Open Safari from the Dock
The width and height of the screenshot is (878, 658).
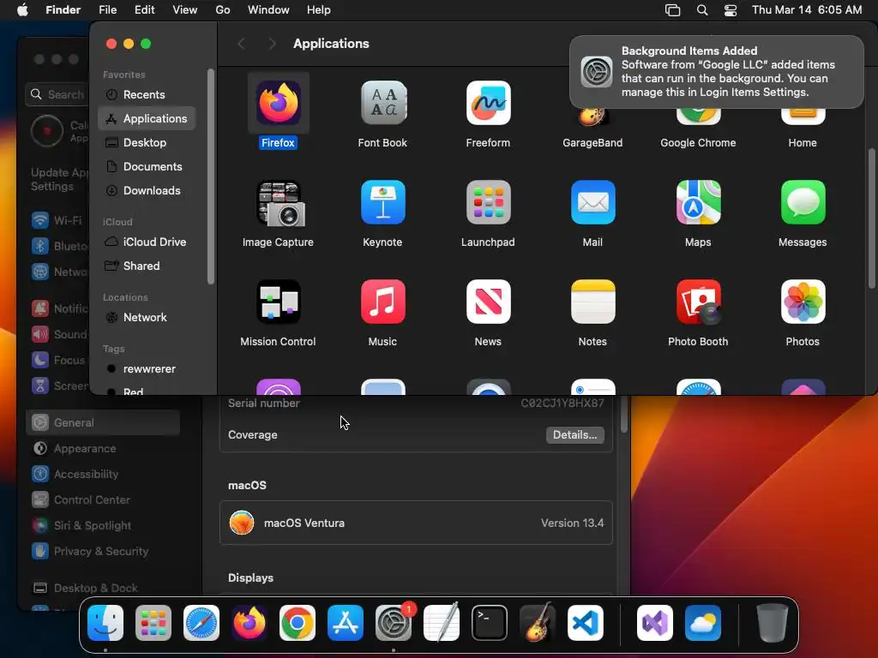coord(201,623)
